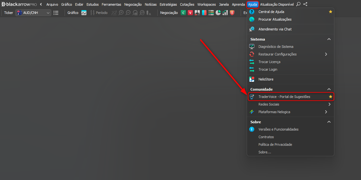
Task: Click the Diagnóstico de Sistema monitor icon
Action: coord(252,47)
